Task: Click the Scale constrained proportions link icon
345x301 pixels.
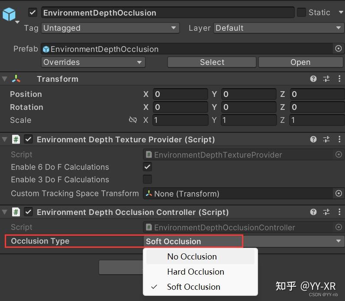Action: (x=133, y=120)
